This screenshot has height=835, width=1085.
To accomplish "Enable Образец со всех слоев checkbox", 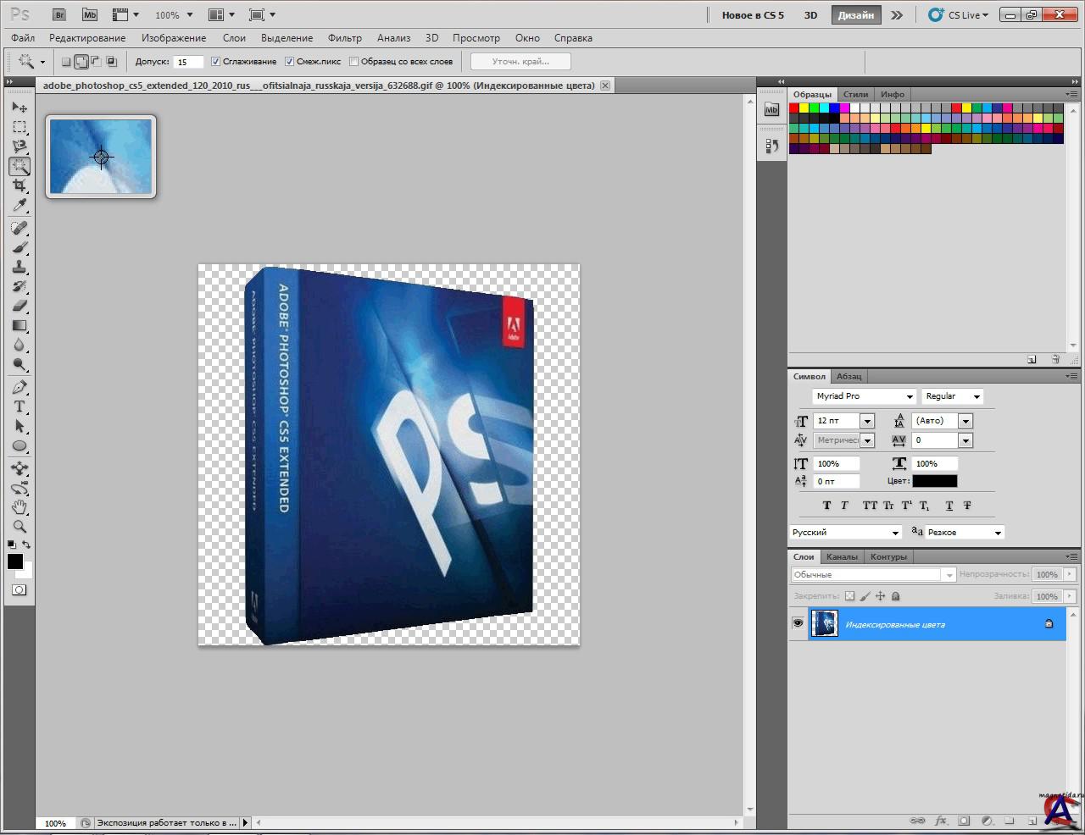I will click(x=354, y=62).
